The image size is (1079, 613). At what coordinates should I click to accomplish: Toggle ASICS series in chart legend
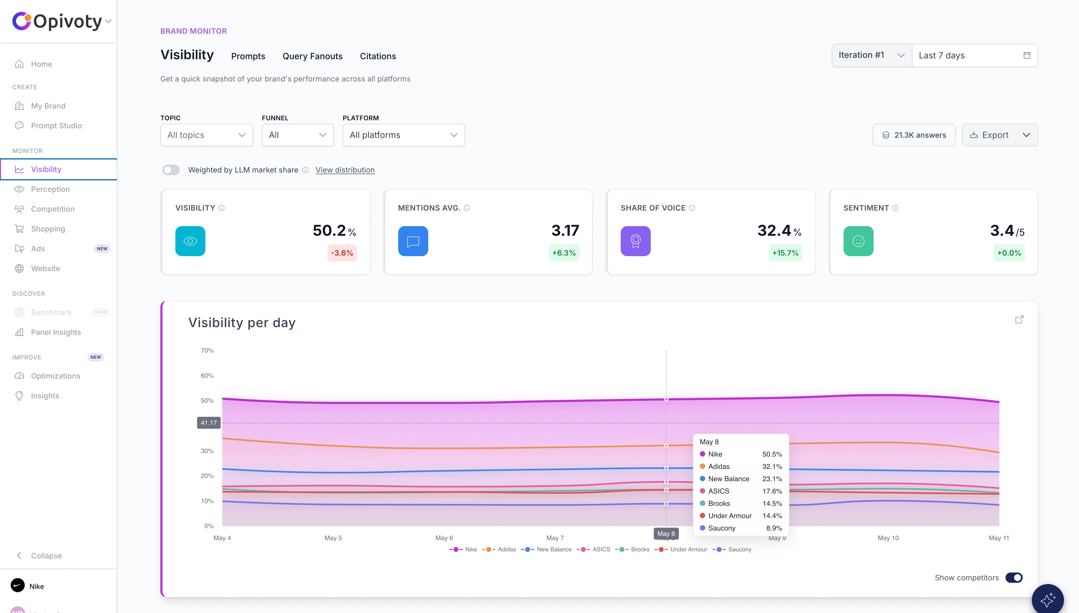(593, 550)
